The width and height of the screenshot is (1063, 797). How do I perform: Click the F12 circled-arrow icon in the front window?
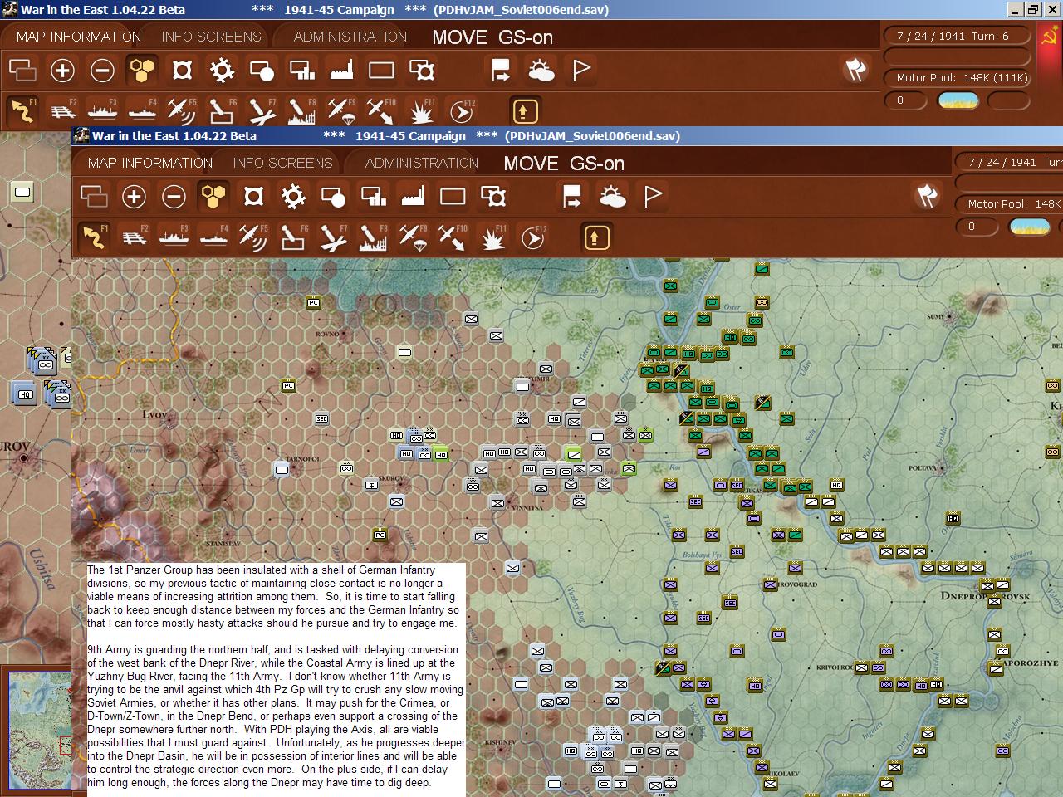533,237
